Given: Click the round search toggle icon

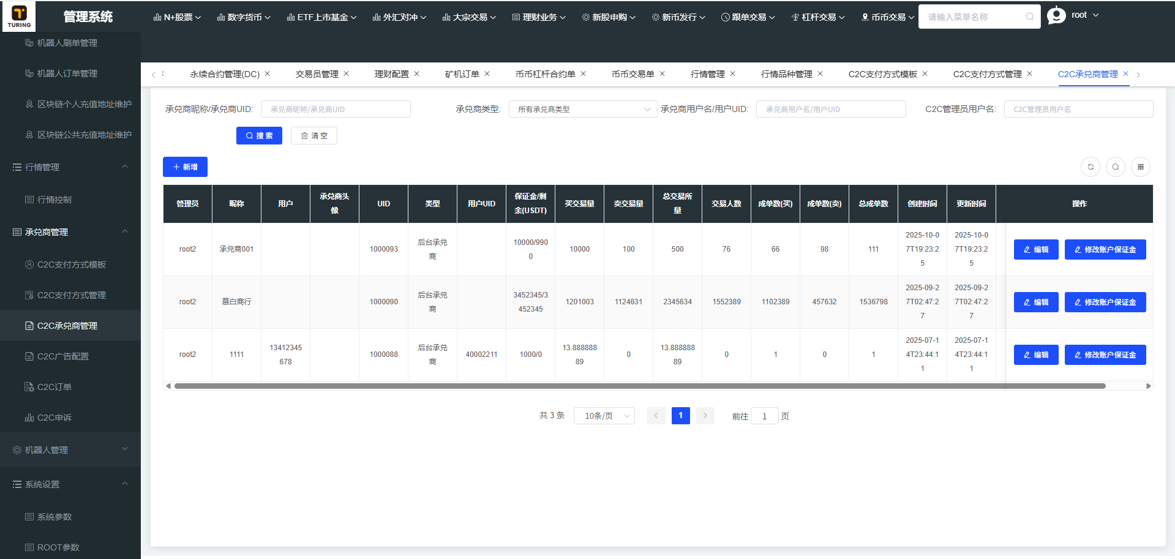Looking at the screenshot, I should pos(1116,167).
